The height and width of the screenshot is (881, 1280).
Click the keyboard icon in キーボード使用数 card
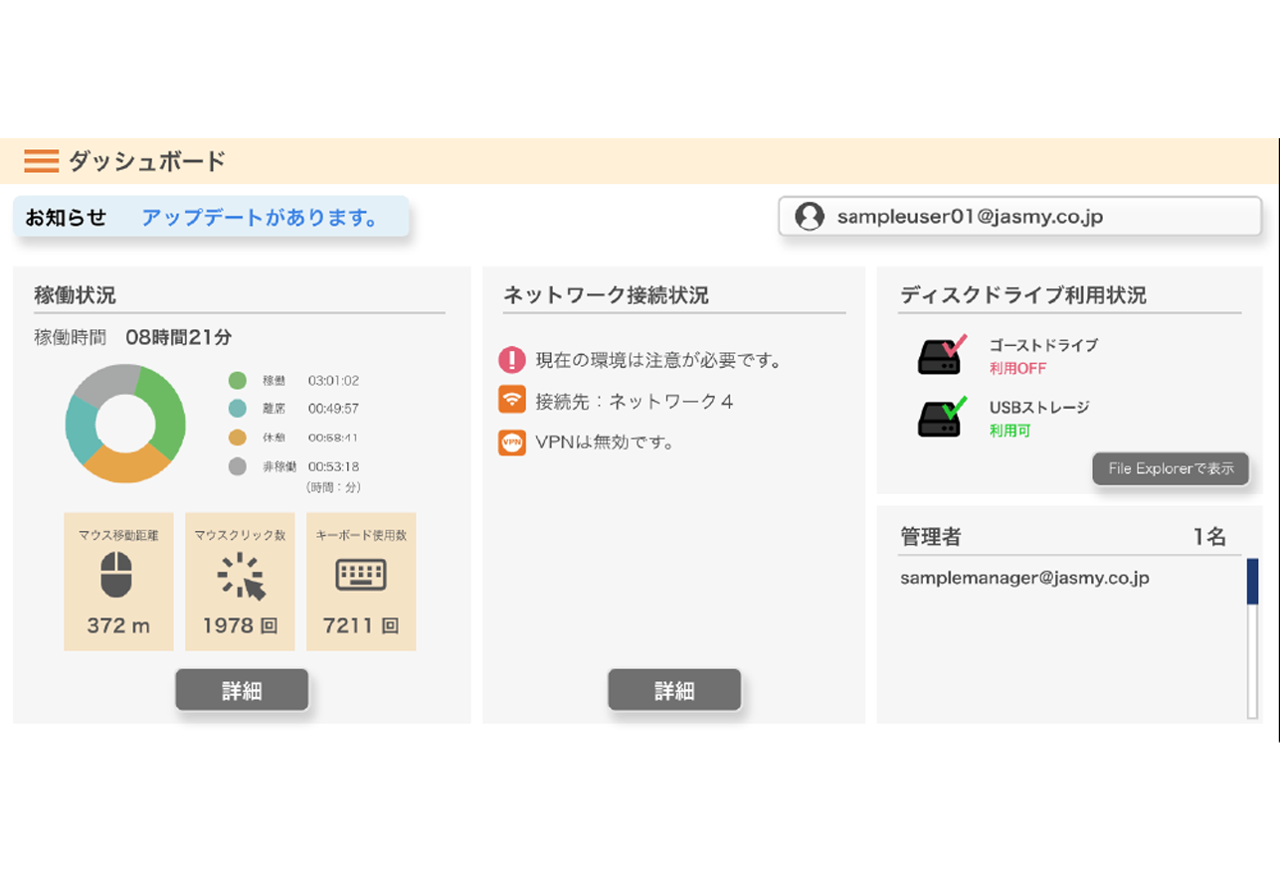[361, 575]
